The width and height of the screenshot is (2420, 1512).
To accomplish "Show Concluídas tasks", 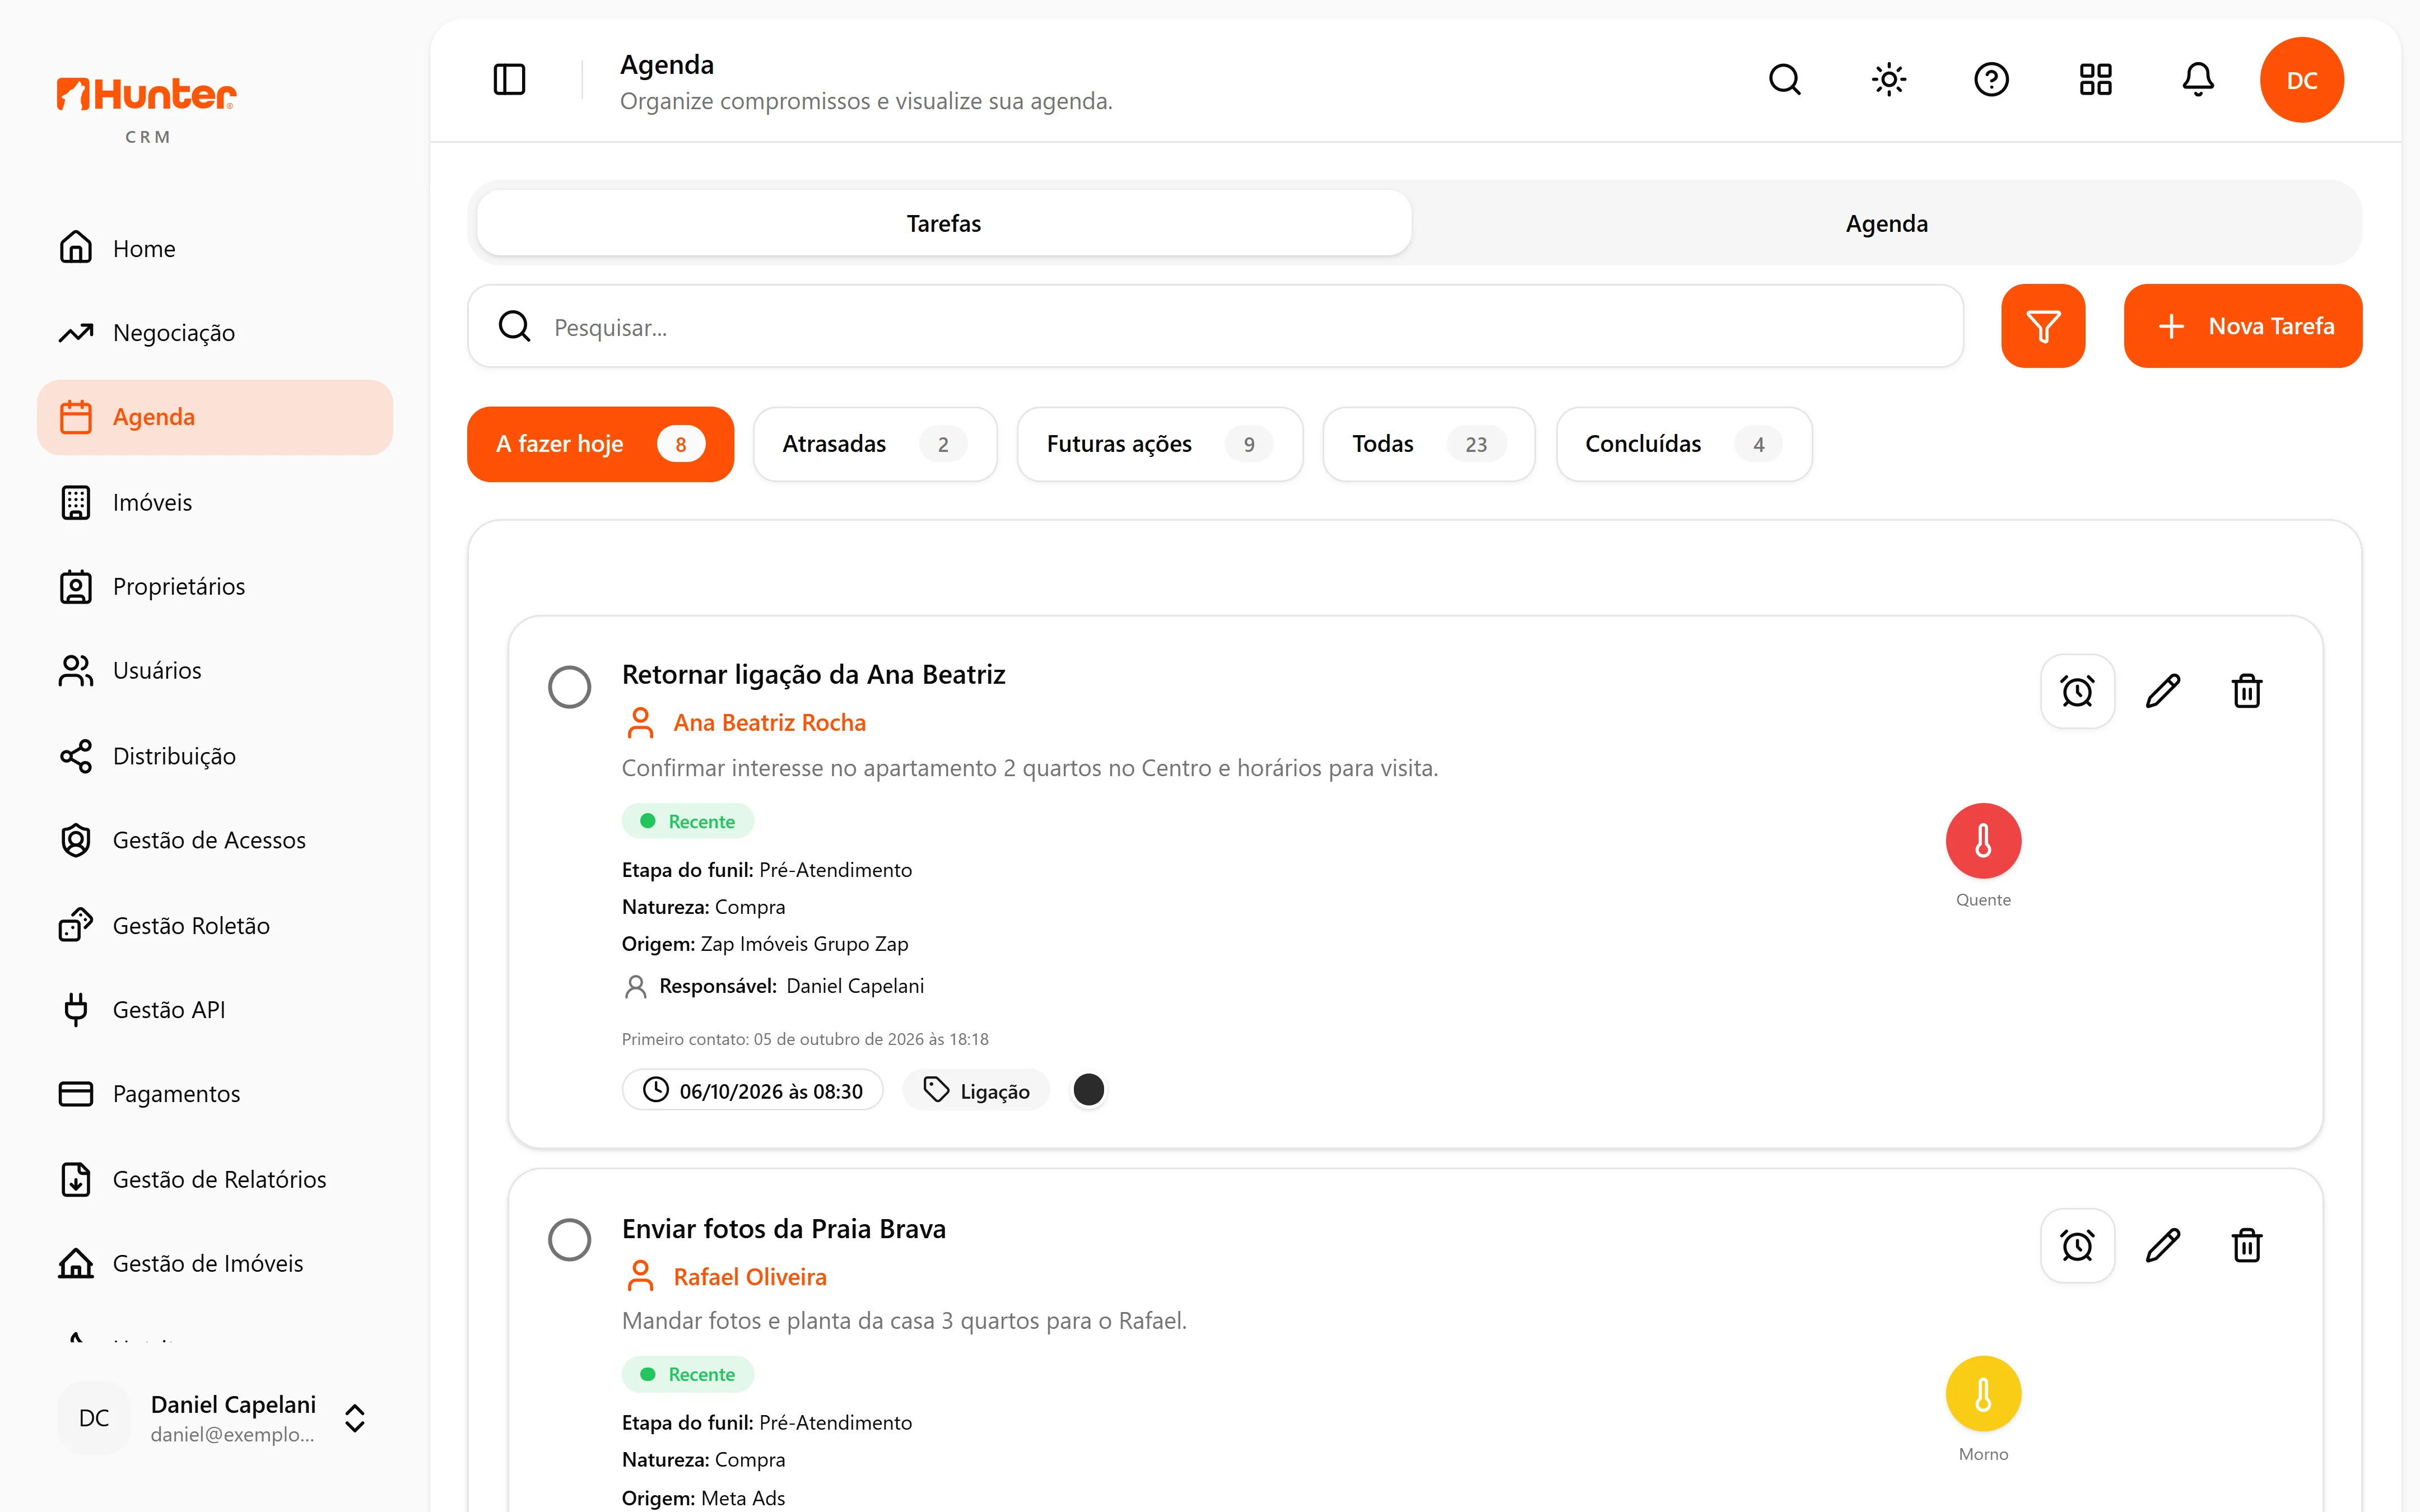I will 1684,444.
